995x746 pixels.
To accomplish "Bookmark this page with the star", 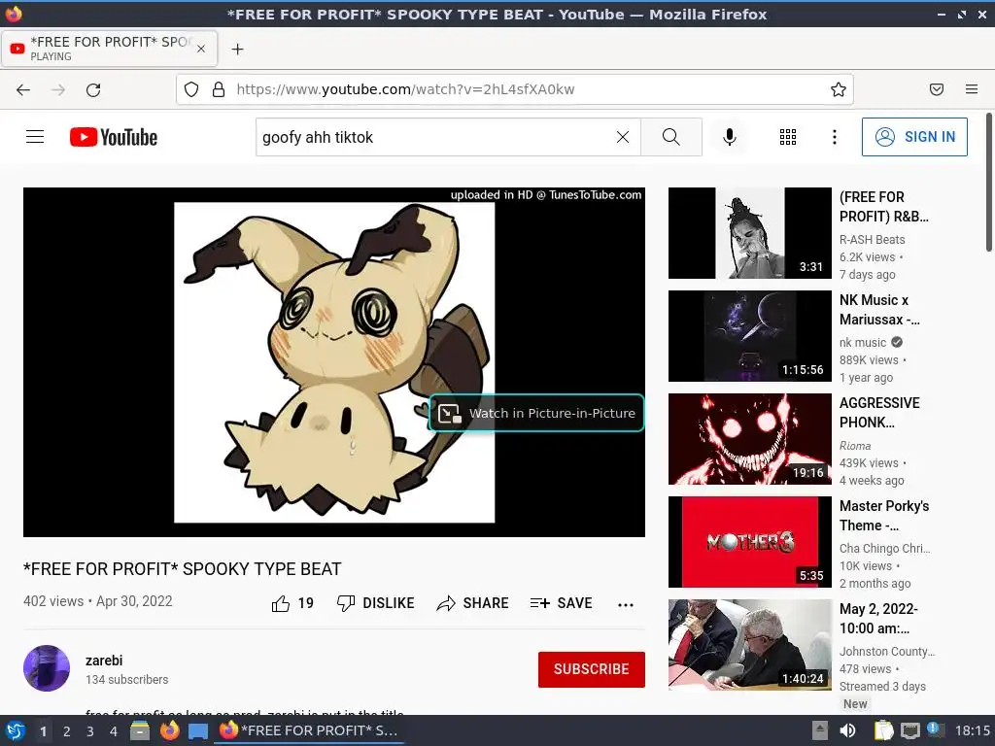I will coord(839,89).
